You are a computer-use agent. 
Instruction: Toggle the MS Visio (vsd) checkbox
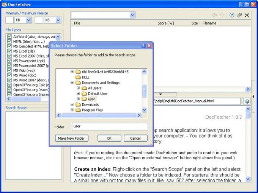pos(9,70)
